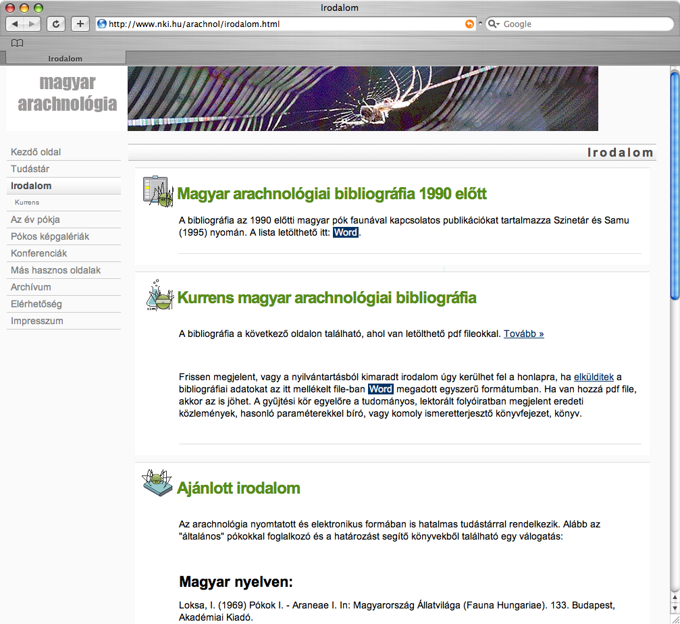Viewport: 680px width, 624px height.
Task: Click the elkülditek email link
Action: 594,378
